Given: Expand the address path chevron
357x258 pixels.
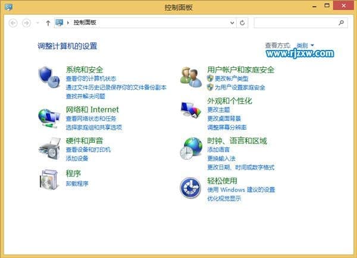Looking at the screenshot, I should click(68, 23).
